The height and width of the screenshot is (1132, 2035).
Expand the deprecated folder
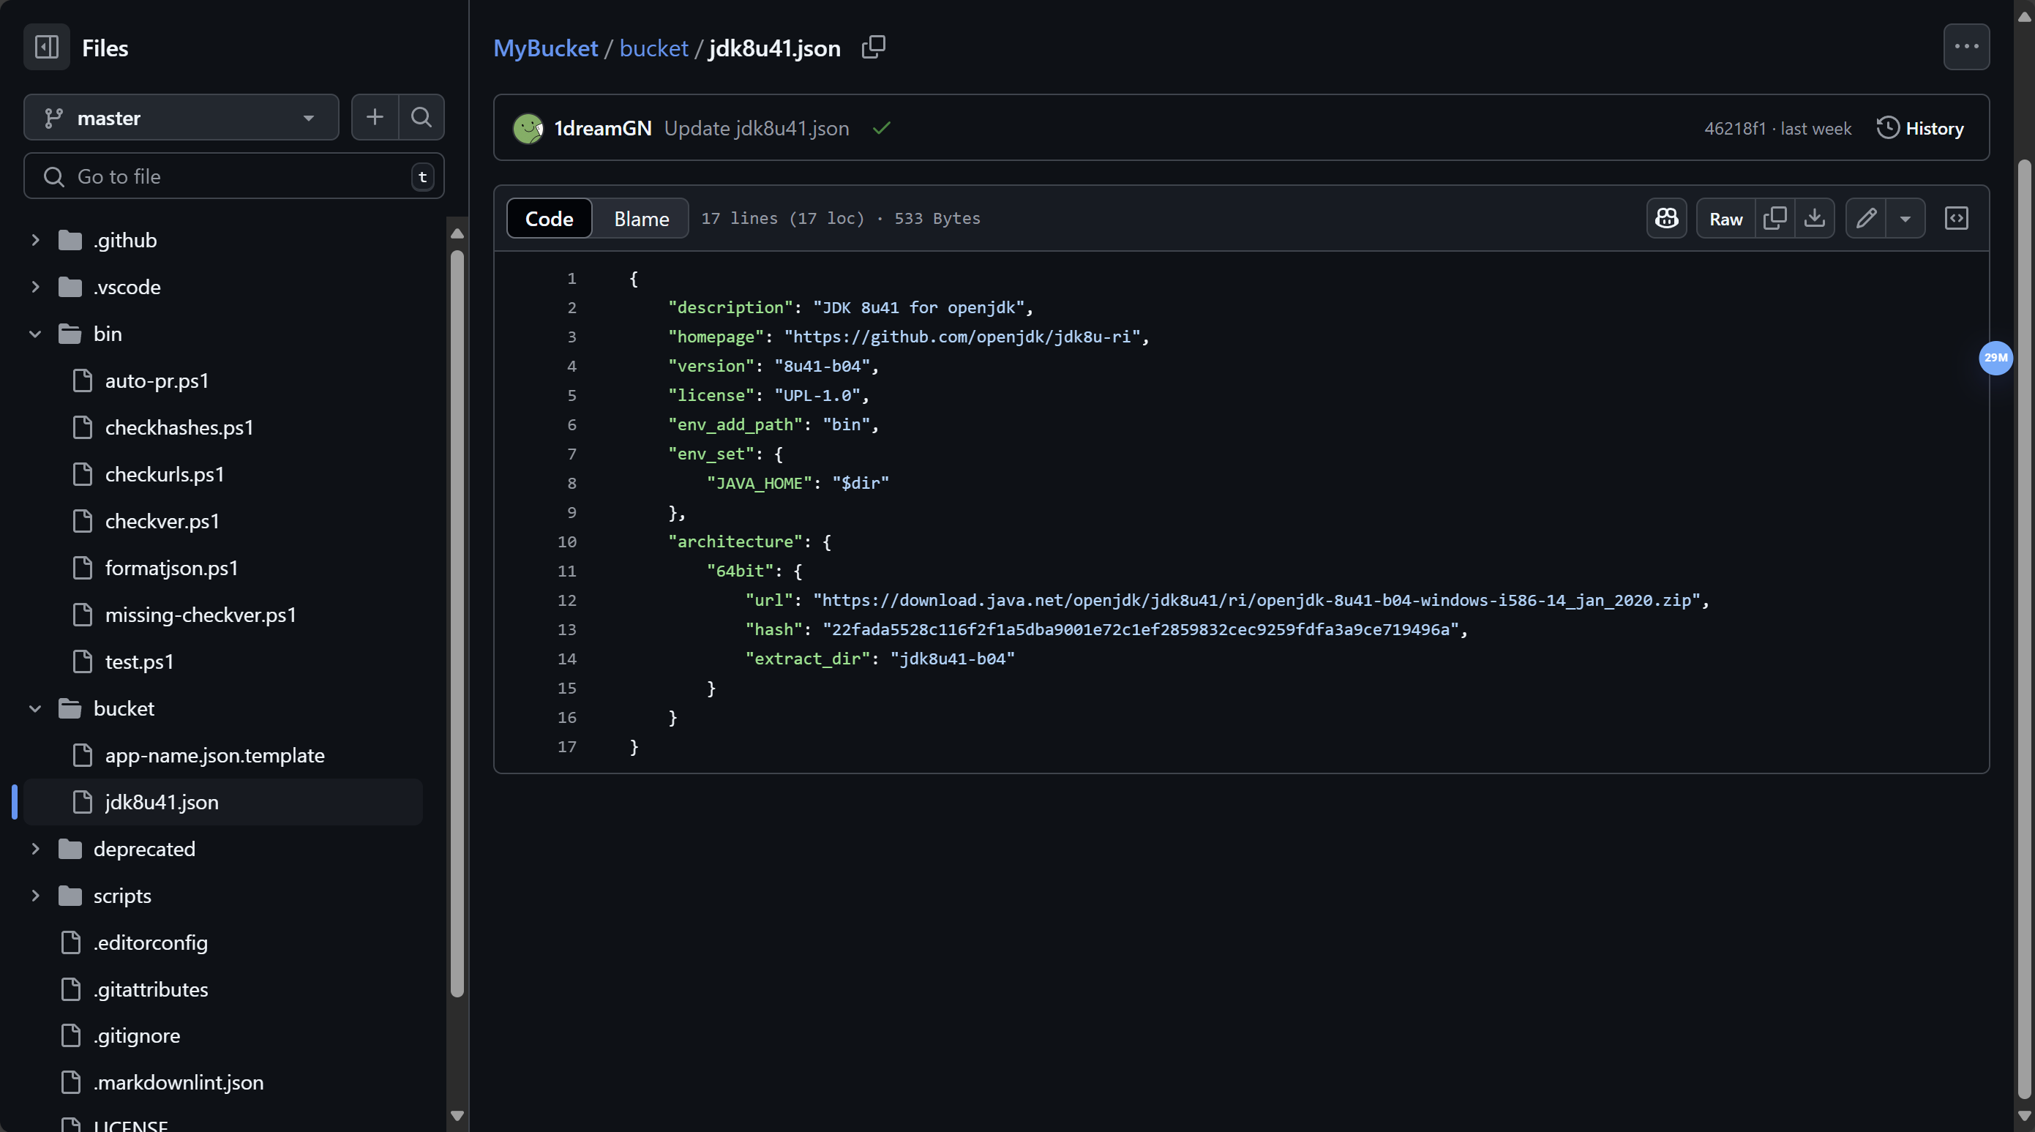35,850
